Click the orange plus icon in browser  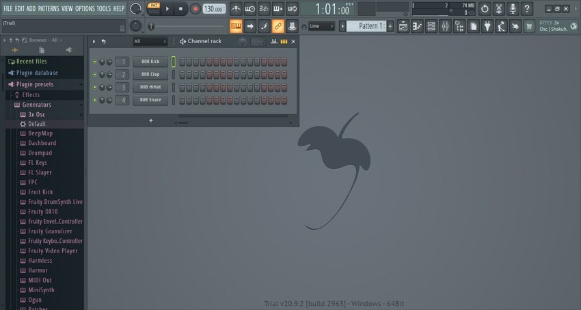point(15,50)
